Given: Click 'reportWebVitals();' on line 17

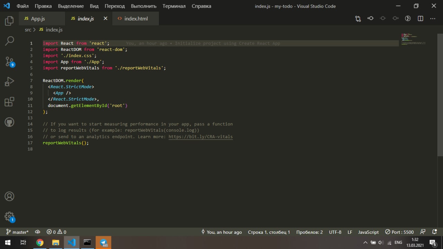Looking at the screenshot, I should (x=66, y=143).
